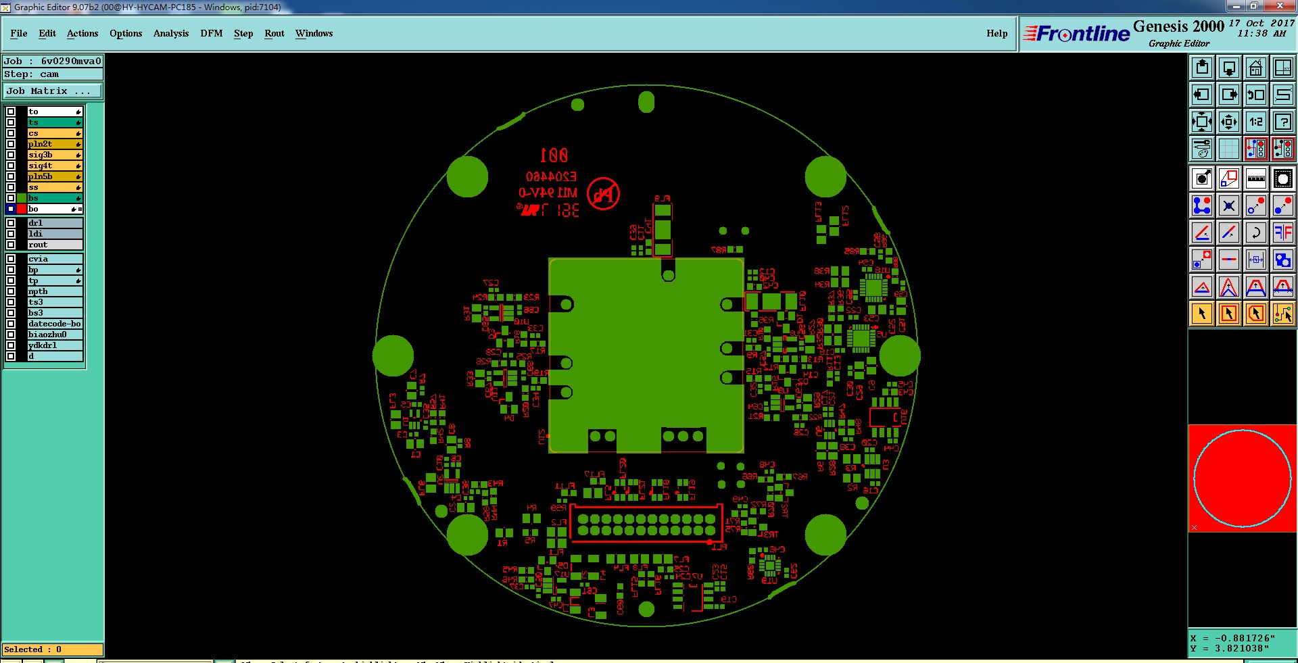Click the zoom-out shrink arrows icon
The height and width of the screenshot is (663, 1298).
coord(1229,122)
